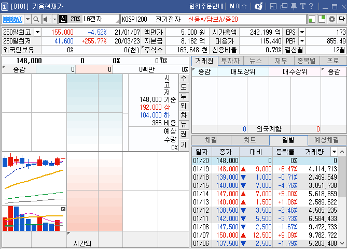Switch to the 투자자 tab
This screenshot has height=249, width=347.
(230, 61)
